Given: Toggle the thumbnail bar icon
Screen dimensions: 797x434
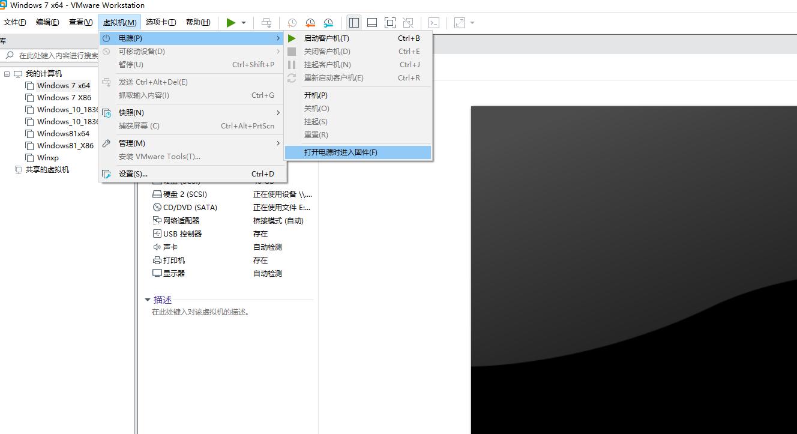Looking at the screenshot, I should (x=371, y=22).
